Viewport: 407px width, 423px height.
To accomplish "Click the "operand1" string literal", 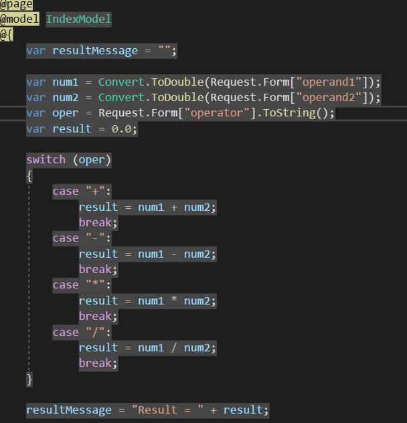I will tap(329, 82).
